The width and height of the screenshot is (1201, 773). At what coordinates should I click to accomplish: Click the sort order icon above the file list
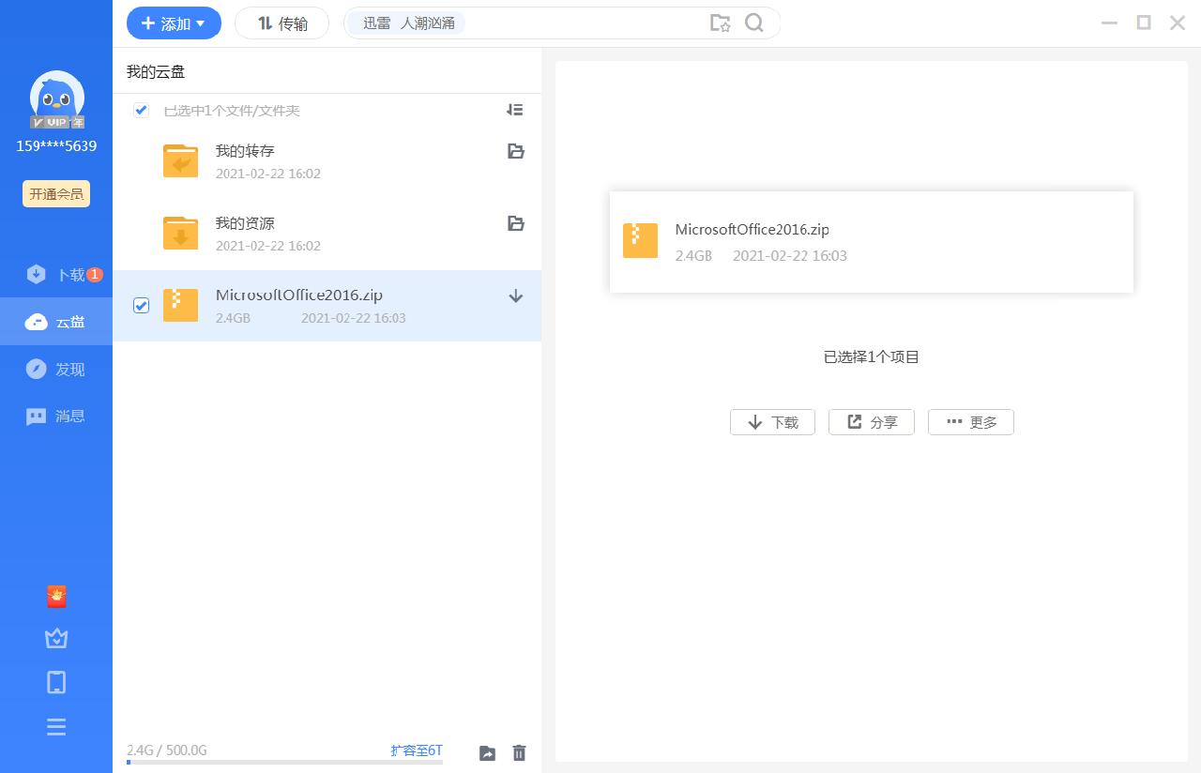click(x=514, y=110)
